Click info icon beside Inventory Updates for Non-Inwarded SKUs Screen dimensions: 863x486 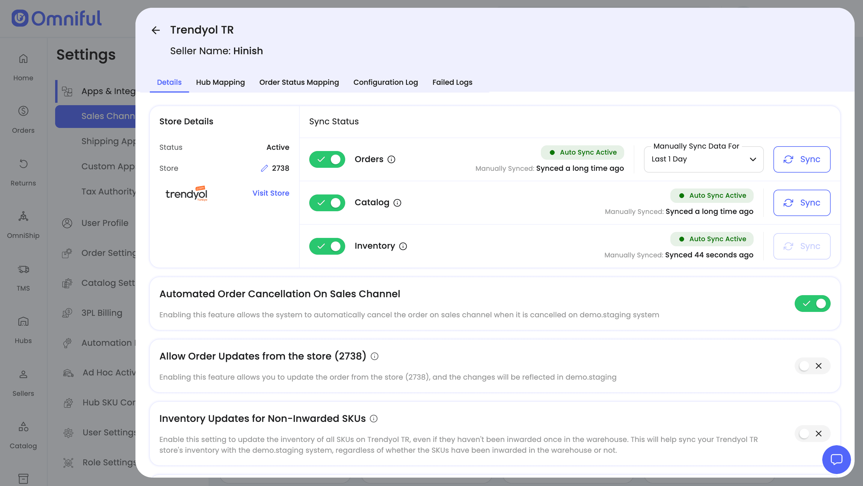(x=374, y=419)
